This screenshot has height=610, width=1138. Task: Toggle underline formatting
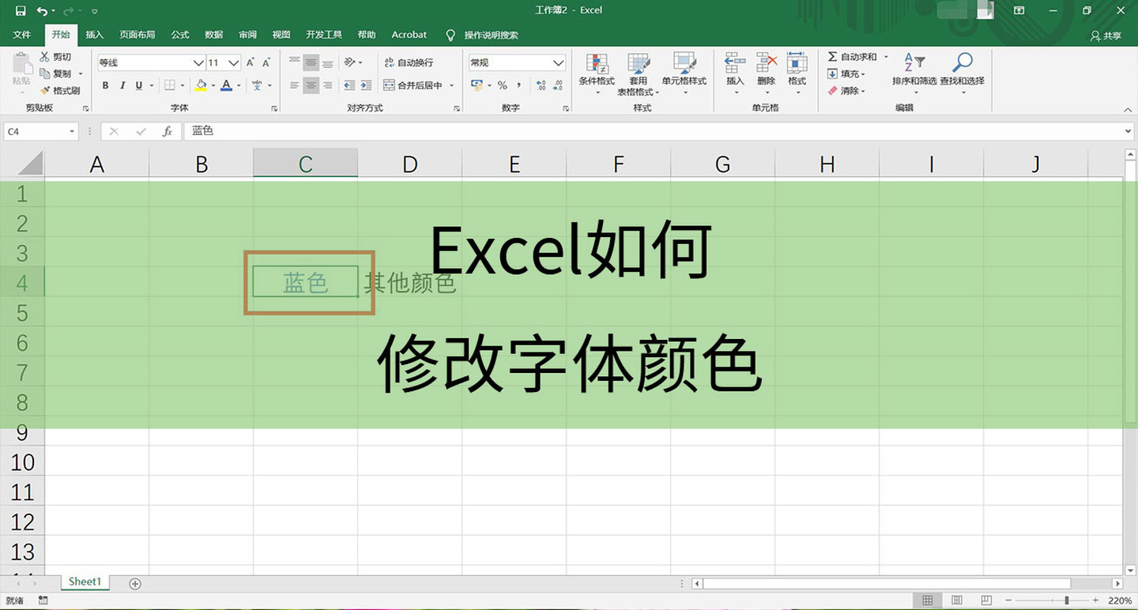tap(139, 85)
